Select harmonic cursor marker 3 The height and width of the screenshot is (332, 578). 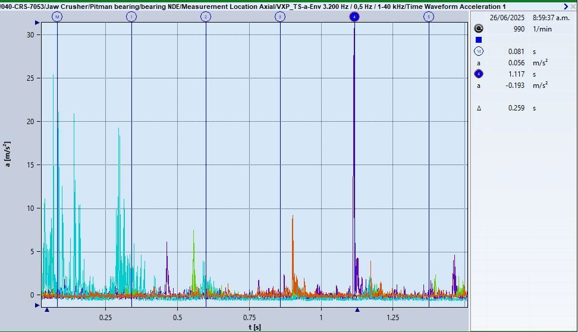[280, 17]
